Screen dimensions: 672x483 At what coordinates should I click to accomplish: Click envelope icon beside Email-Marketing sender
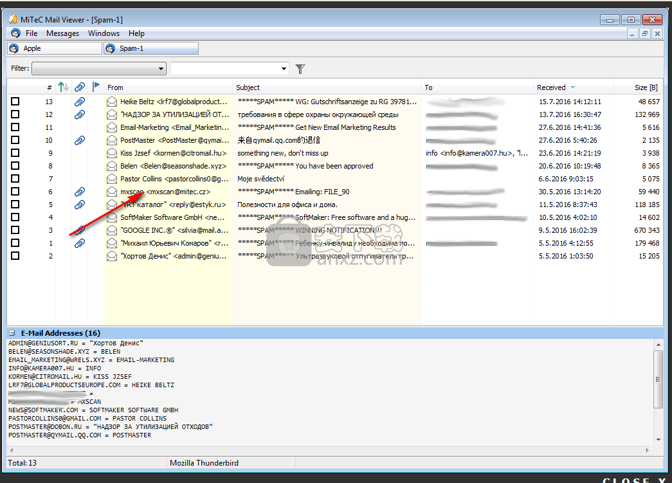112,127
